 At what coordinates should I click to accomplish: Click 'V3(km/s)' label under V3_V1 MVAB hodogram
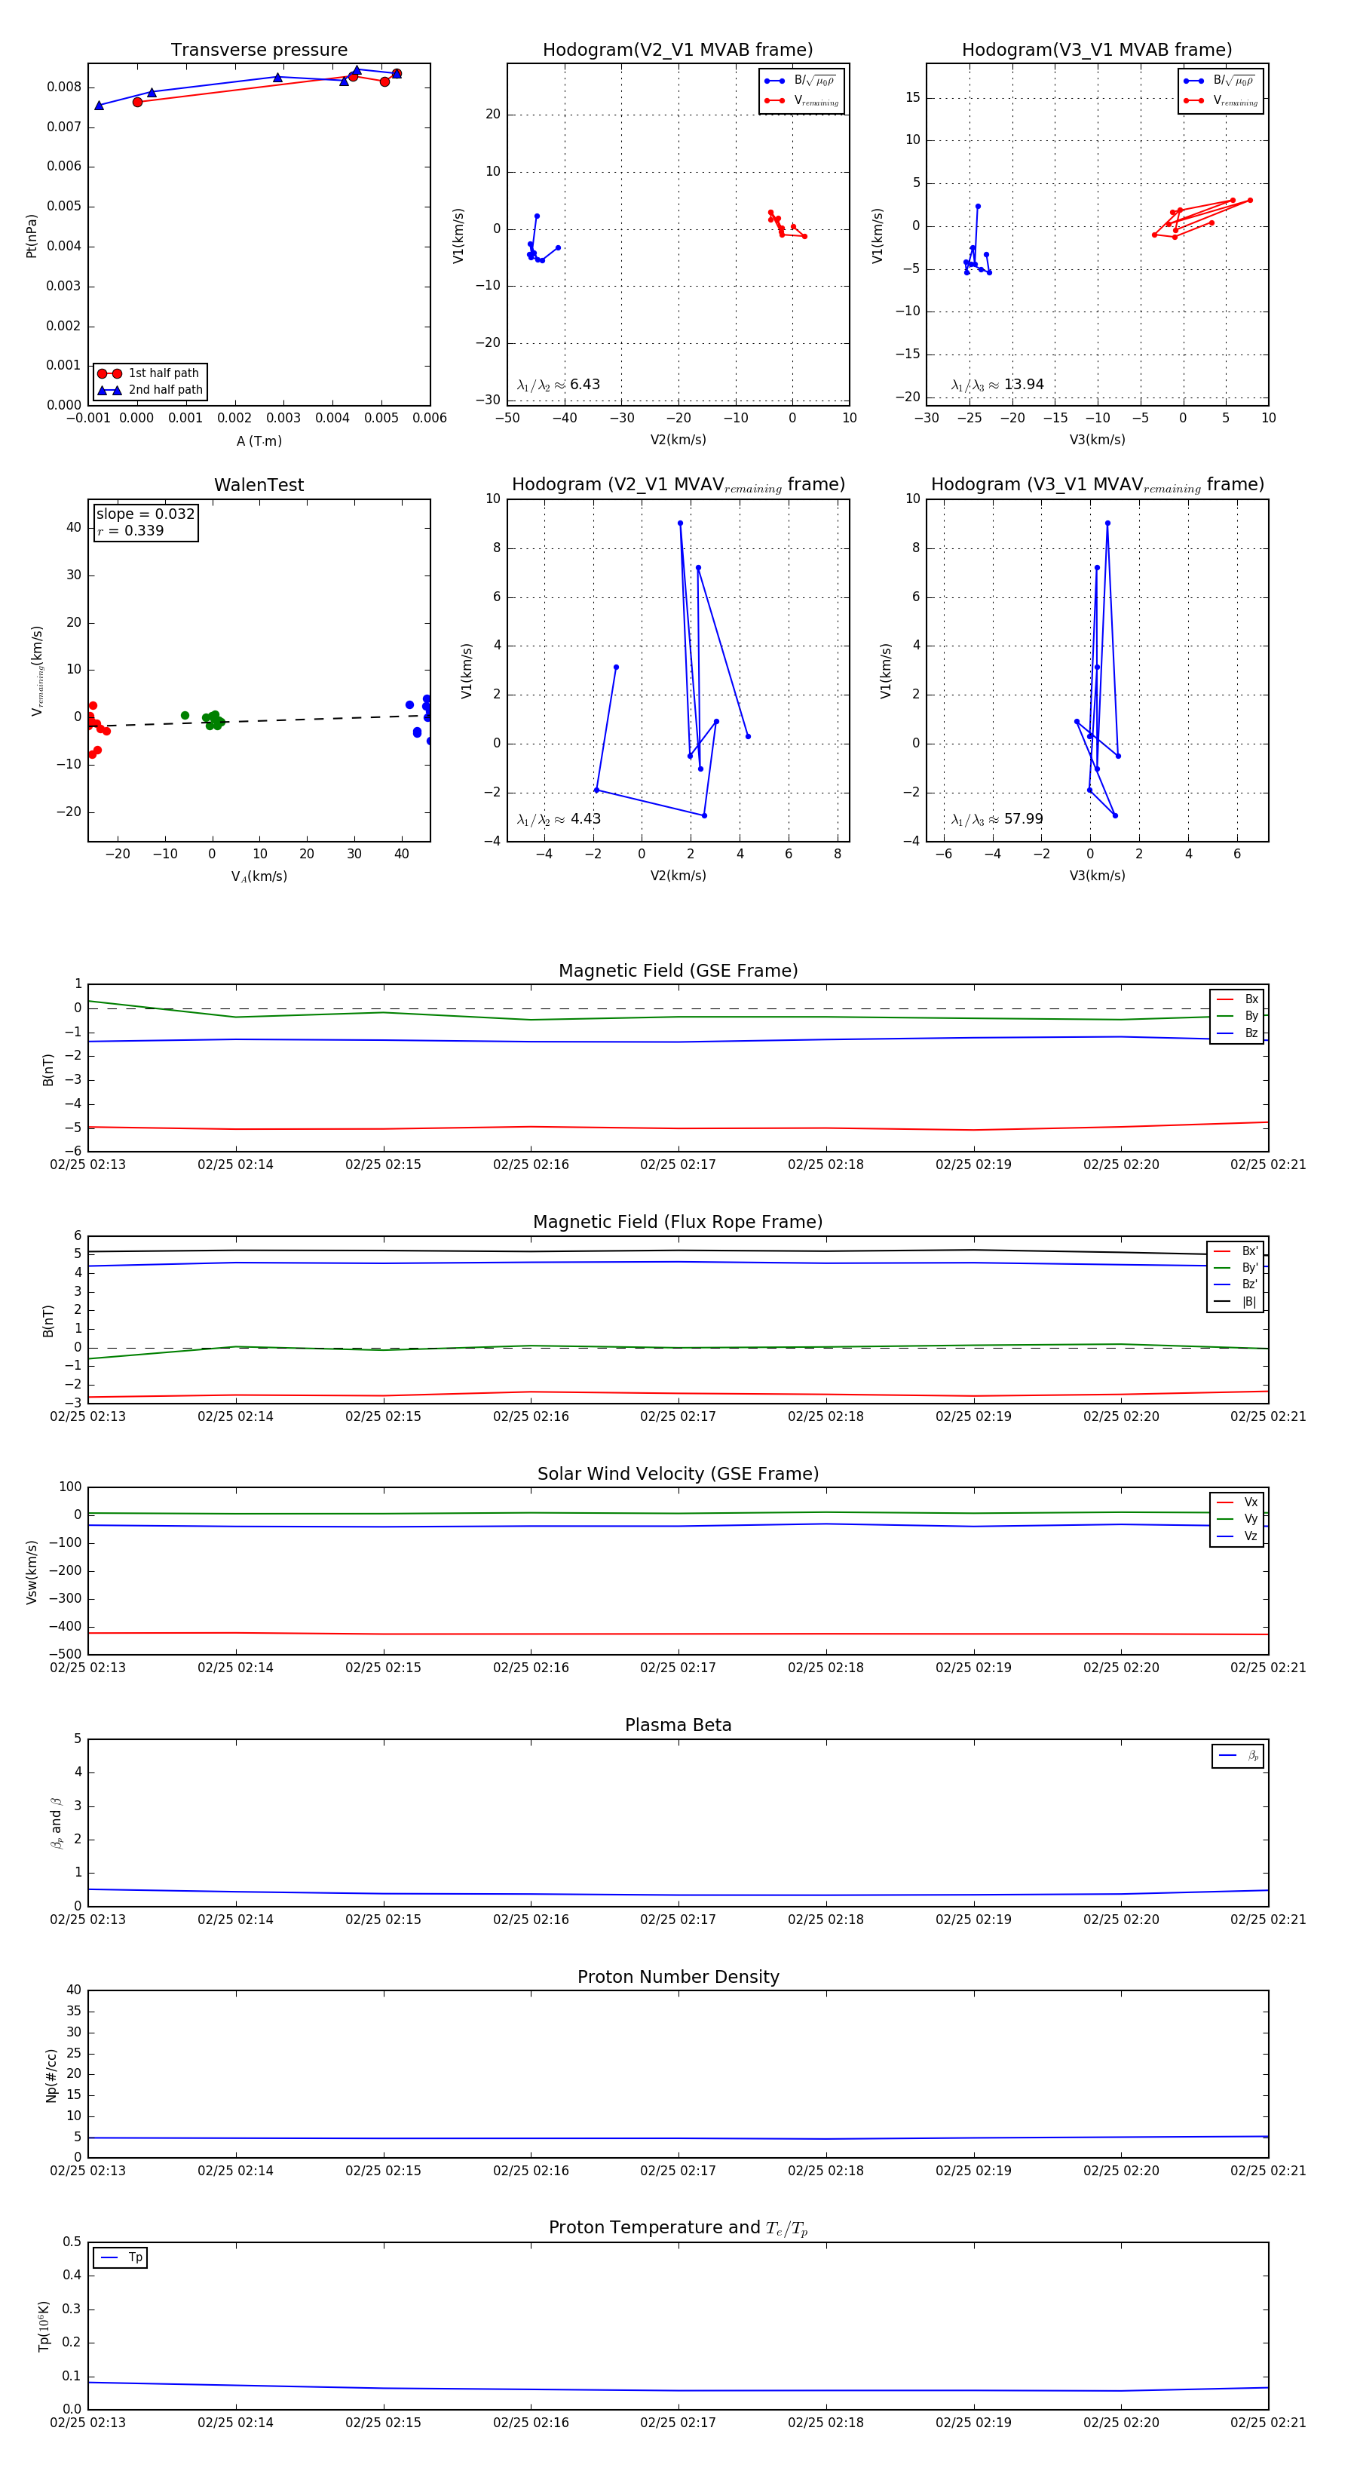pyautogui.click(x=1097, y=440)
